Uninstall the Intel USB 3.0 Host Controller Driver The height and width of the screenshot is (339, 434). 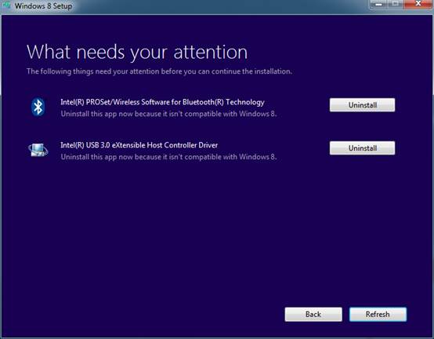tap(362, 148)
